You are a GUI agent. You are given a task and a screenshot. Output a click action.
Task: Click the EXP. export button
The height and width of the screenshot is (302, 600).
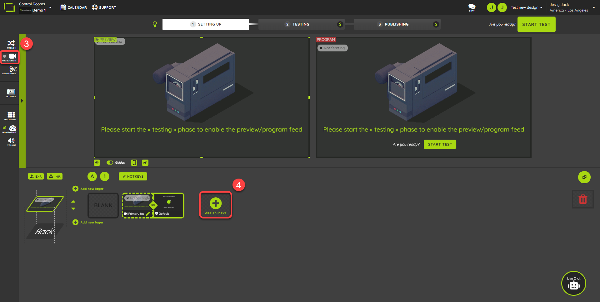click(x=36, y=176)
